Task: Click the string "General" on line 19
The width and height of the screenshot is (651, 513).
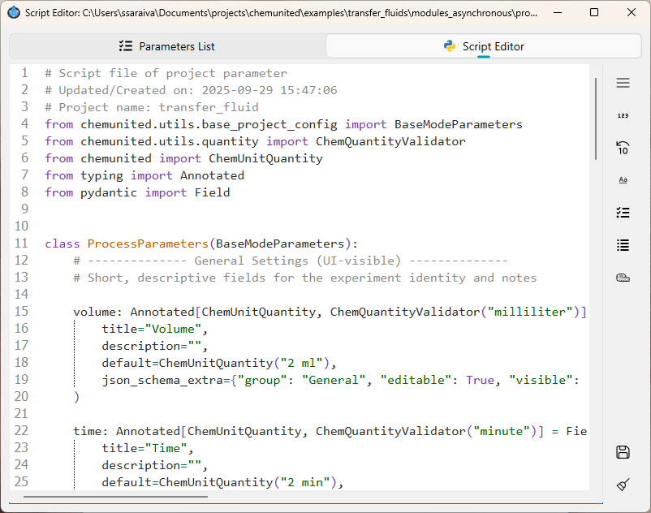Action: click(x=334, y=380)
